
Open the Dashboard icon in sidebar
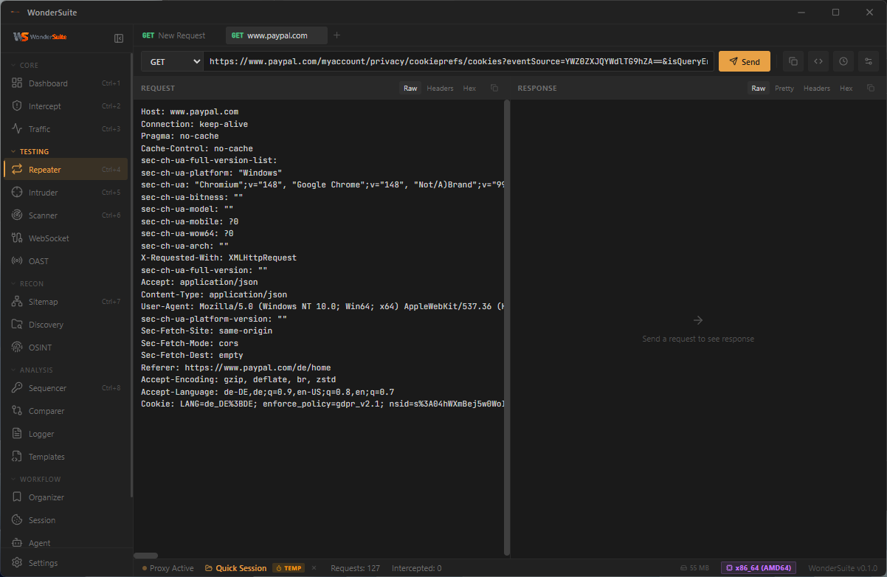coord(17,83)
